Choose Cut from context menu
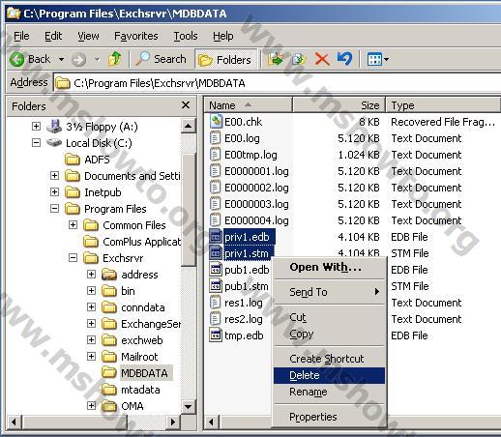The image size is (501, 437). (329, 317)
